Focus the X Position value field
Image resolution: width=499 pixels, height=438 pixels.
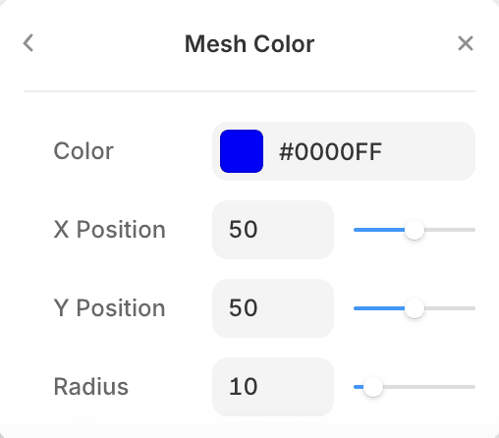click(273, 230)
